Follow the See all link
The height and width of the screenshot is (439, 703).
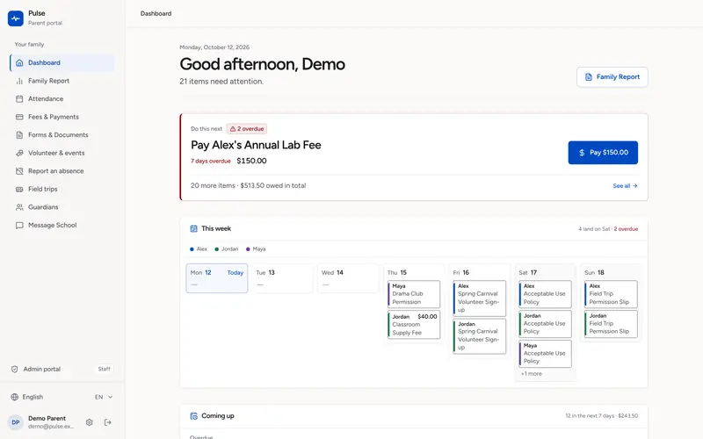tap(625, 186)
